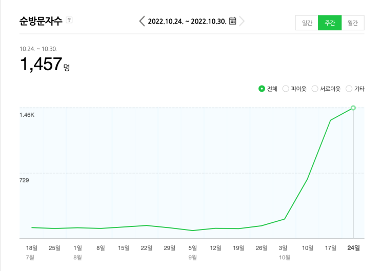Click the 22일 x-axis label
The height and width of the screenshot is (271, 381).
point(147,248)
